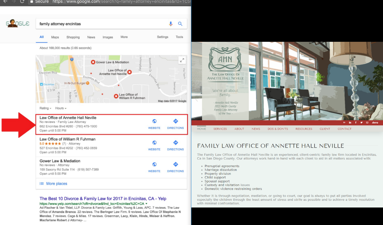Screen dimensions: 383x225
Task: Open the Avvo profile link
Action: (x=375, y=123)
